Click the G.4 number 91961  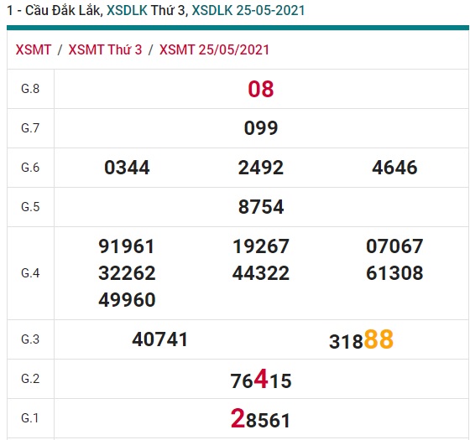click(x=127, y=246)
